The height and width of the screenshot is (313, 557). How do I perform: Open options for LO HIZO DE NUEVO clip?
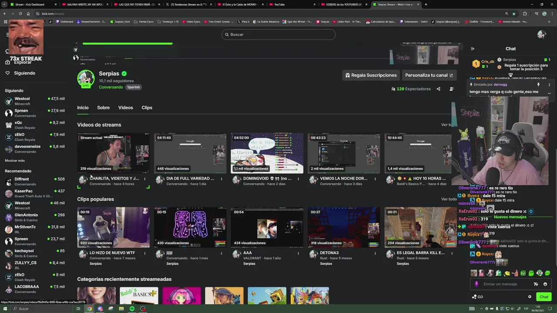144,253
